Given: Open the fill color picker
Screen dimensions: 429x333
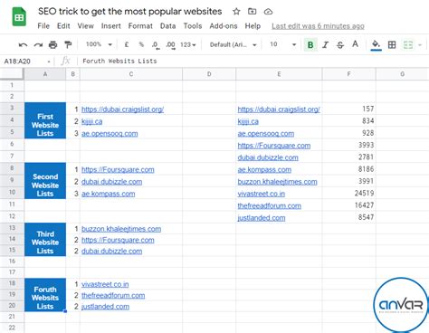Looking at the screenshot, I should click(x=376, y=45).
